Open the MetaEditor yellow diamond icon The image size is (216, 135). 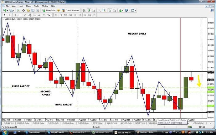point(59,10)
